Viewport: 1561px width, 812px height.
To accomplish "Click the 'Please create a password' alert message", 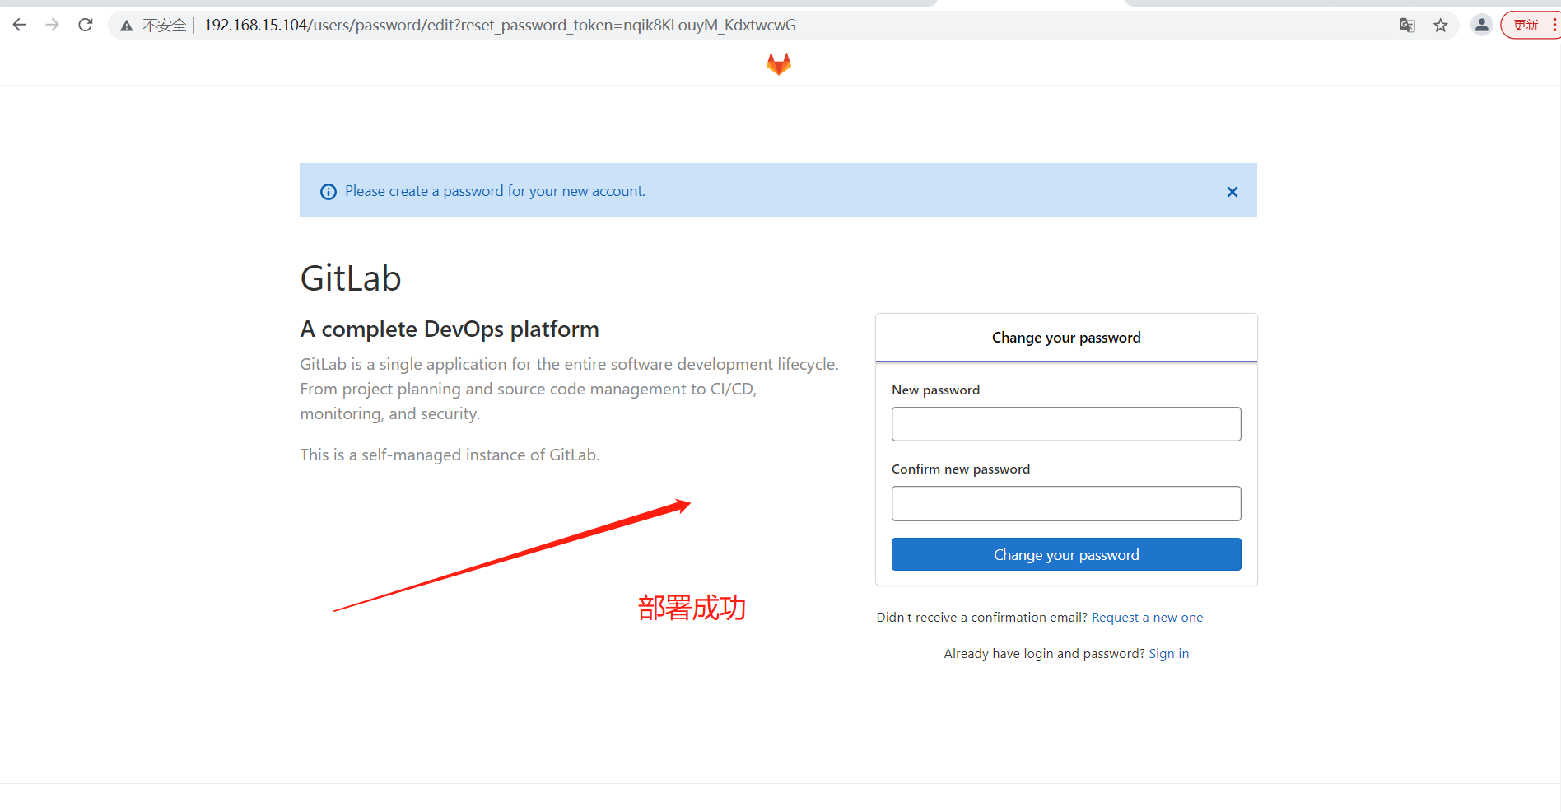I will pyautogui.click(x=495, y=191).
